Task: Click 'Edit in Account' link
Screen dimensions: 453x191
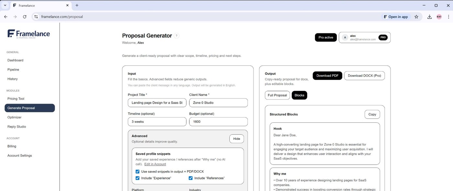Action: click(x=155, y=164)
